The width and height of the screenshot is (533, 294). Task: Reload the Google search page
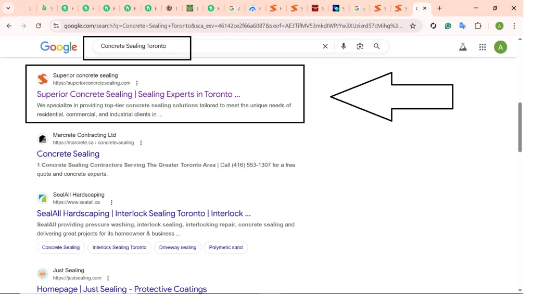(x=39, y=26)
